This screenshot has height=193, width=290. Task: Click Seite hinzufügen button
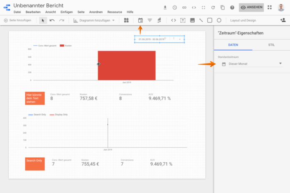point(17,20)
